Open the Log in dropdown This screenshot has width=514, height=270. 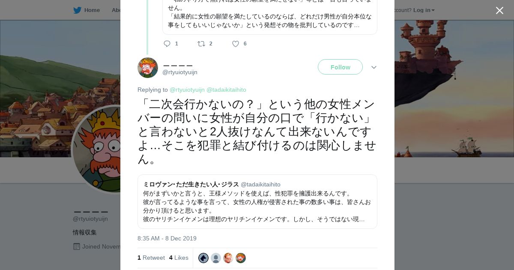click(424, 10)
